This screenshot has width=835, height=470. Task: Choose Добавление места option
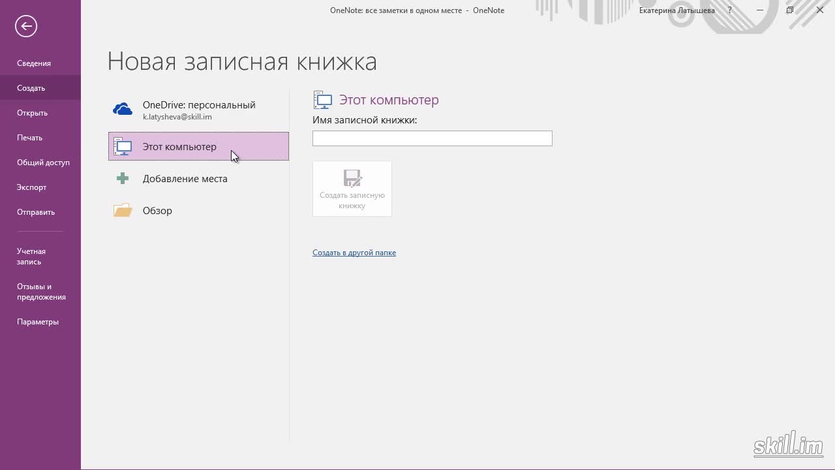(x=198, y=178)
